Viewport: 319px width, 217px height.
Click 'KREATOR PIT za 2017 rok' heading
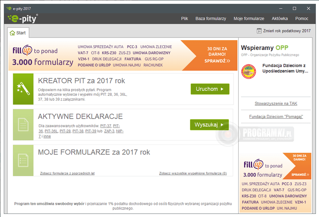click(81, 81)
